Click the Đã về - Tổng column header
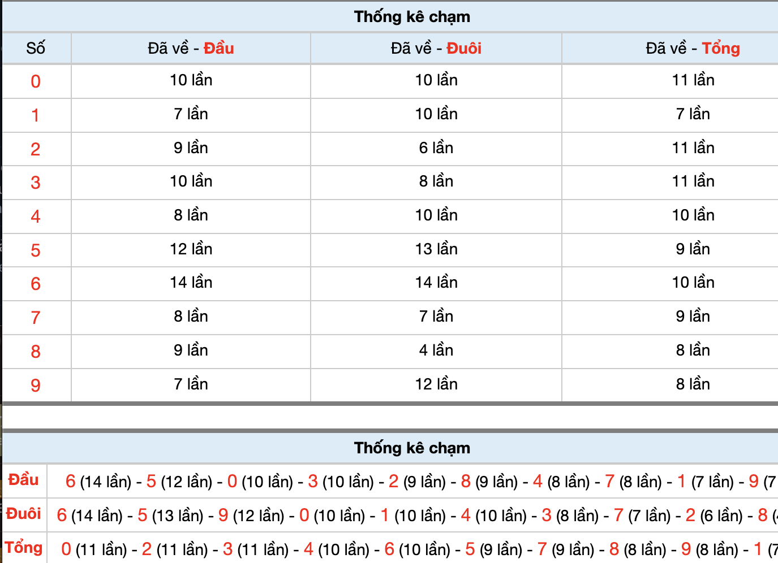Viewport: 778px width, 563px height. (x=693, y=49)
